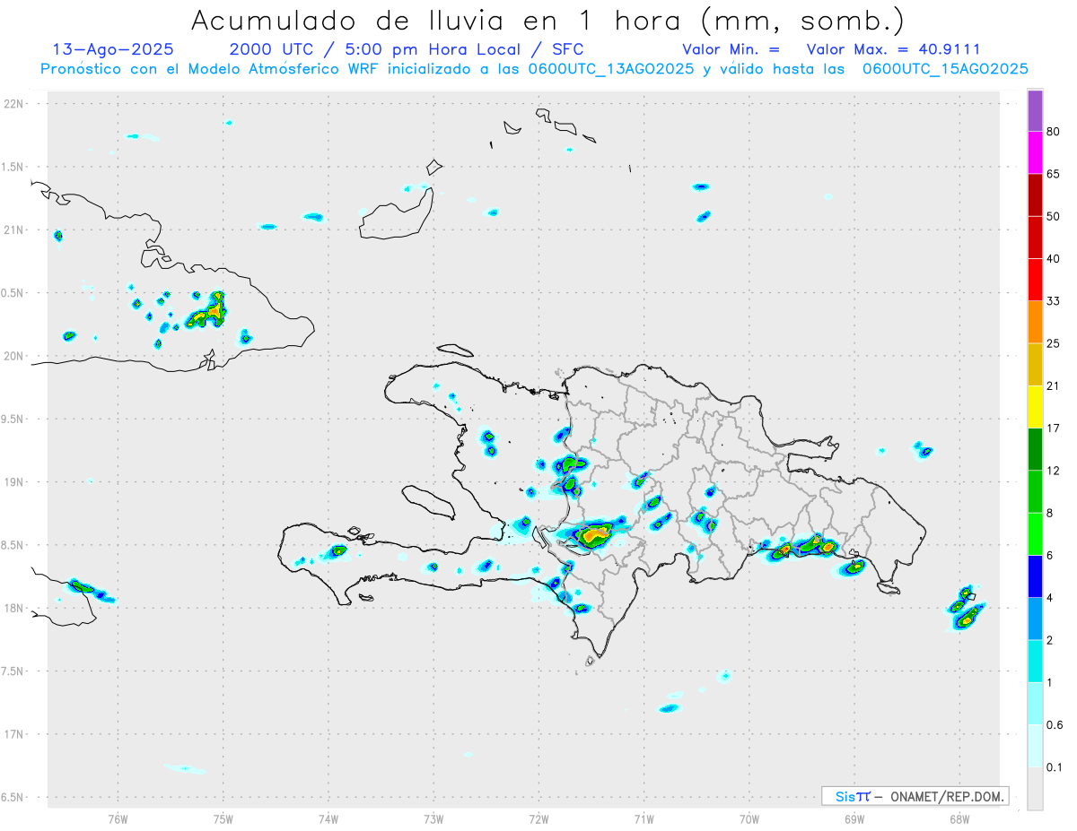
Task: Click the '20N' latitude label
Action: pyautogui.click(x=14, y=356)
